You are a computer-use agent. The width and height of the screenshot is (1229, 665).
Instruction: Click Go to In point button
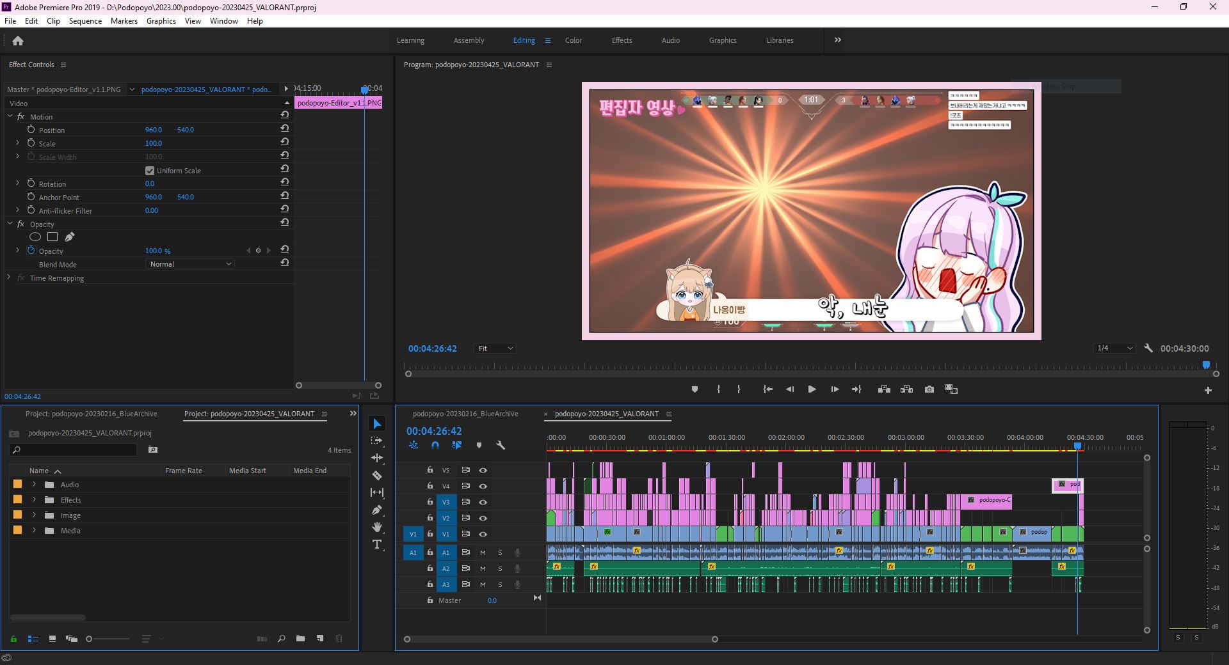pyautogui.click(x=767, y=389)
